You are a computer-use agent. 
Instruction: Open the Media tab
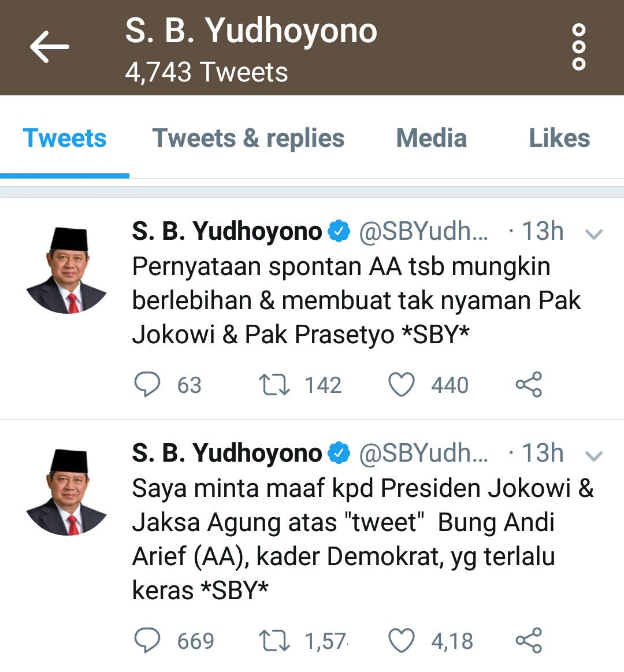point(431,138)
